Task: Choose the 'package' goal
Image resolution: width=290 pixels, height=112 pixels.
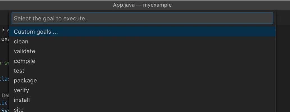Action: [142, 81]
